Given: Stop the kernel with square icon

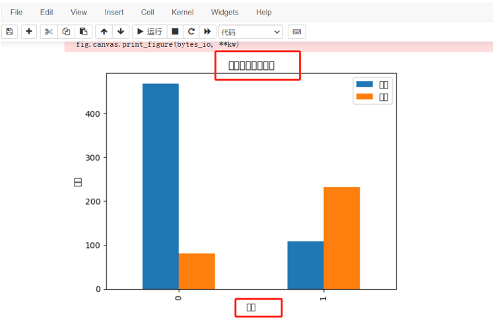Looking at the screenshot, I should 175,32.
